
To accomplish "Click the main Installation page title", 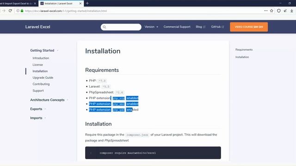I will pyautogui.click(x=103, y=51).
